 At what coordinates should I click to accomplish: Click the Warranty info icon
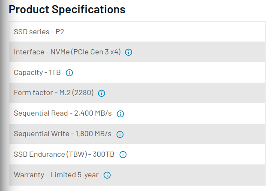click(x=107, y=175)
